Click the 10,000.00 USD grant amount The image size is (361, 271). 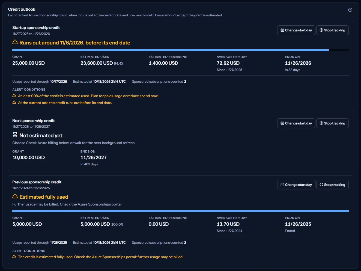[29, 157]
